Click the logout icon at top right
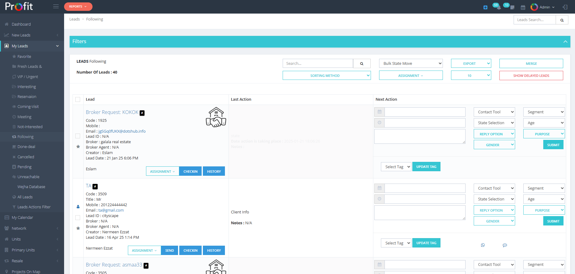575x274 pixels. coord(565,7)
